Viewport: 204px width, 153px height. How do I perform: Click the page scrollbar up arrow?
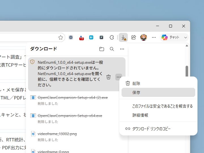click(187, 46)
